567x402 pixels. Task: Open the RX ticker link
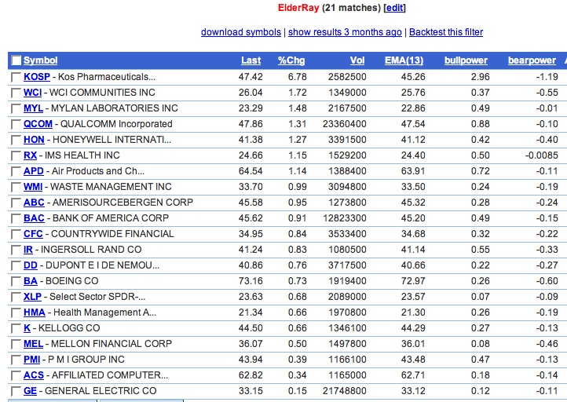coord(30,155)
